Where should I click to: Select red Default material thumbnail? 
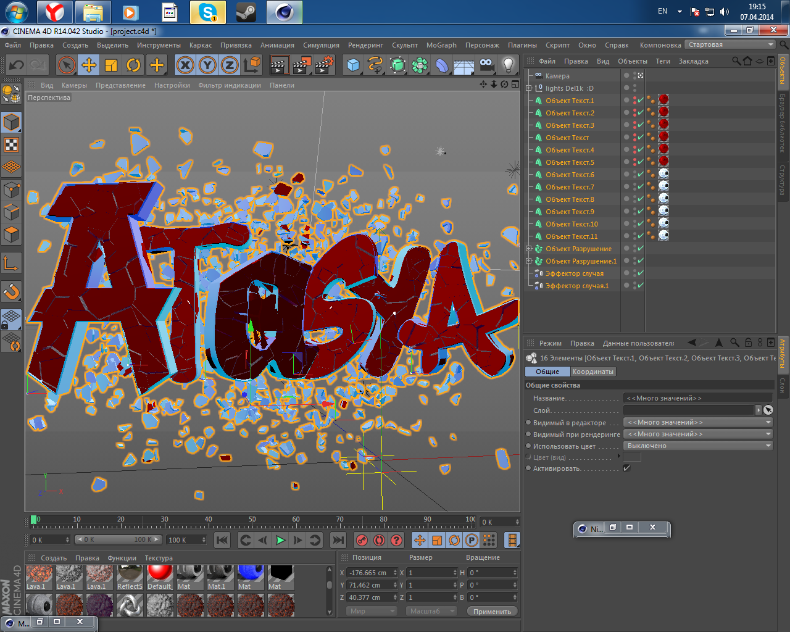[x=160, y=578]
